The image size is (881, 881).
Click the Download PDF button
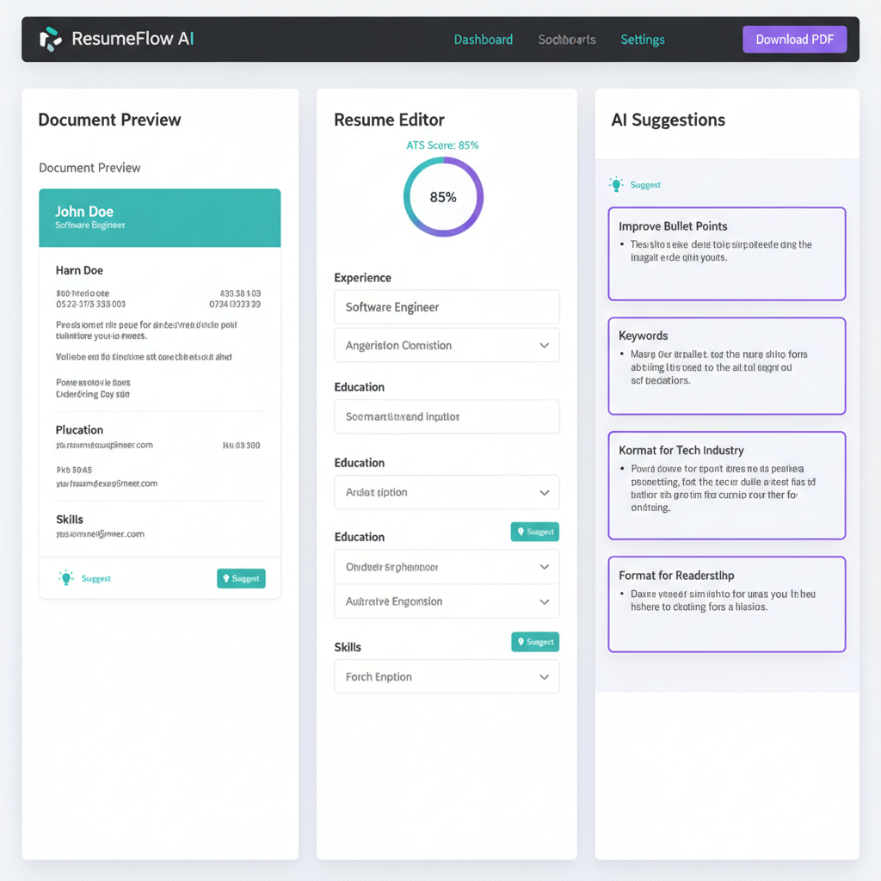(793, 39)
